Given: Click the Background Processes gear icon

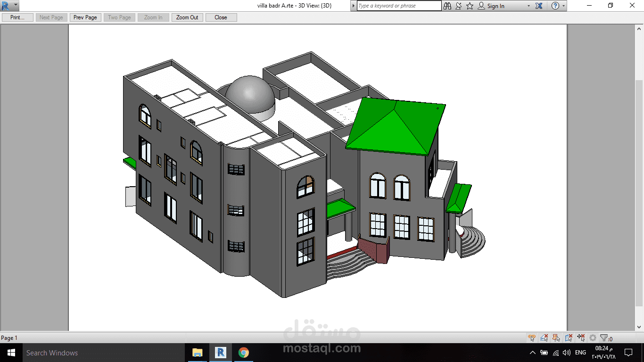Looking at the screenshot, I should pos(593,338).
